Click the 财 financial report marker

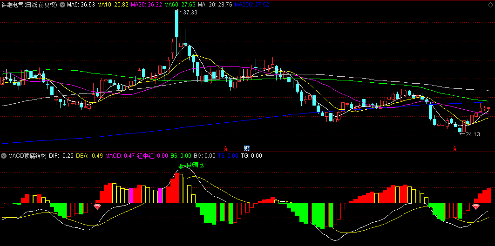pyautogui.click(x=247, y=148)
